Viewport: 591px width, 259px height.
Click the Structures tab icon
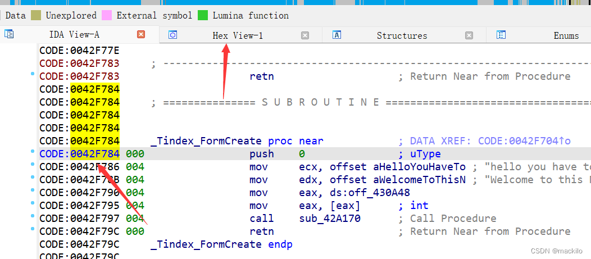click(x=337, y=35)
